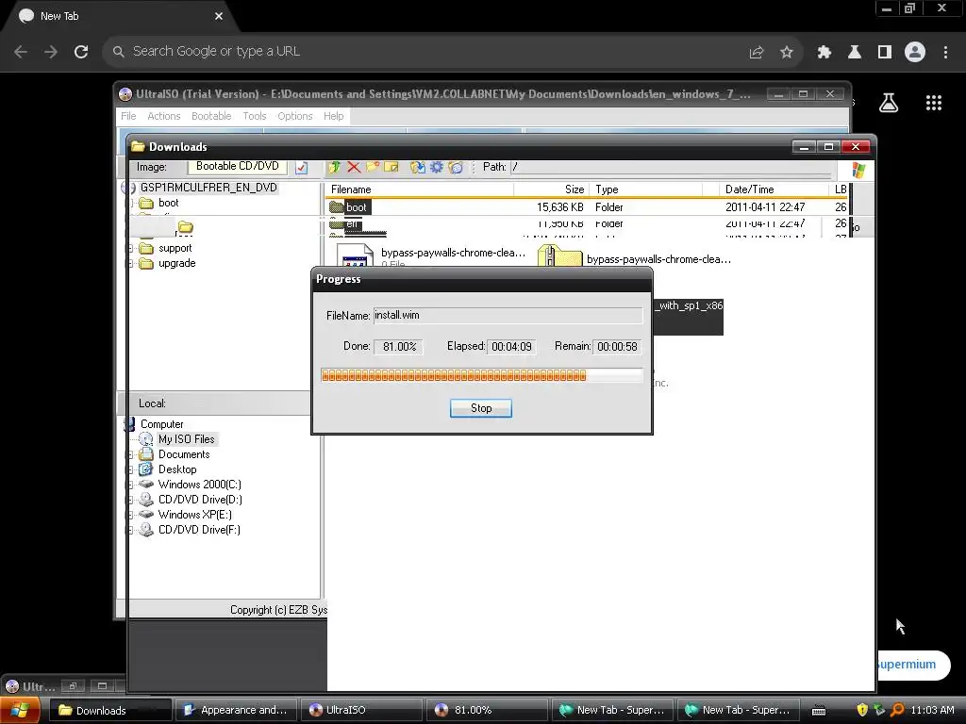The height and width of the screenshot is (724, 966).
Task: Open the UltraISO Help menu
Action: (x=333, y=116)
